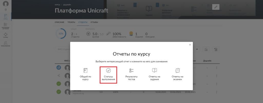Image resolution: width=263 pixels, height=103 pixels.
Task: Click the Отчеты по курсу dialog heading
Action: pyautogui.click(x=131, y=54)
